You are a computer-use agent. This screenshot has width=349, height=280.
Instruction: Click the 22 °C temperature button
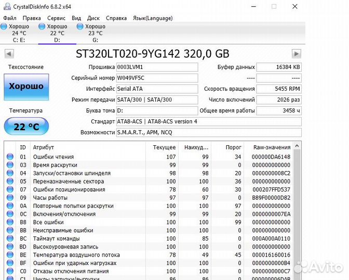pos(26,127)
